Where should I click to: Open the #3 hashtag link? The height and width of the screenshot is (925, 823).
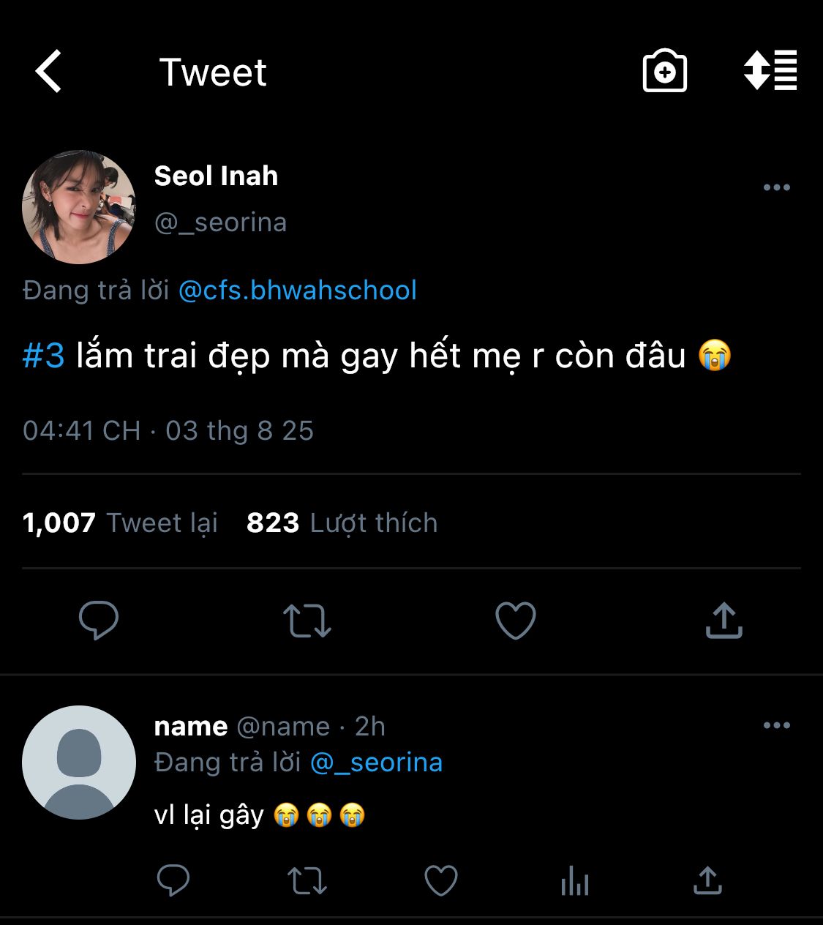(44, 356)
